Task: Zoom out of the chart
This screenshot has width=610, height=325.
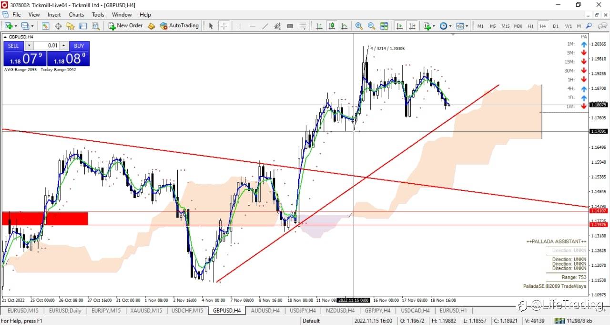Action: click(x=371, y=26)
